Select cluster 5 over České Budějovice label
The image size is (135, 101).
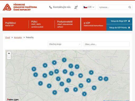[55, 92]
